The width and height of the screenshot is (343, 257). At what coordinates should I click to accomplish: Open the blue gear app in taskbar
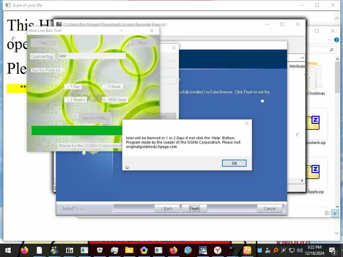tap(188, 250)
